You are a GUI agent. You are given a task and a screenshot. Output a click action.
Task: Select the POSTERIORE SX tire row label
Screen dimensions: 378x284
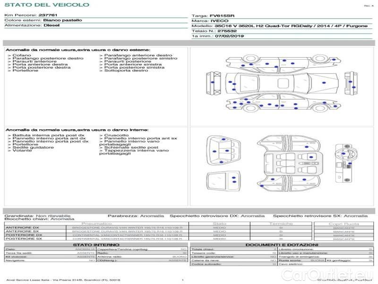click(x=23, y=239)
